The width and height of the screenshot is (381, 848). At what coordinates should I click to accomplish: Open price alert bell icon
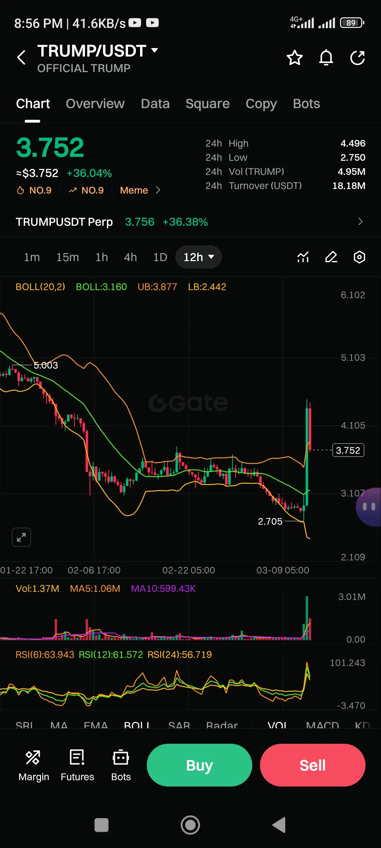[x=326, y=58]
